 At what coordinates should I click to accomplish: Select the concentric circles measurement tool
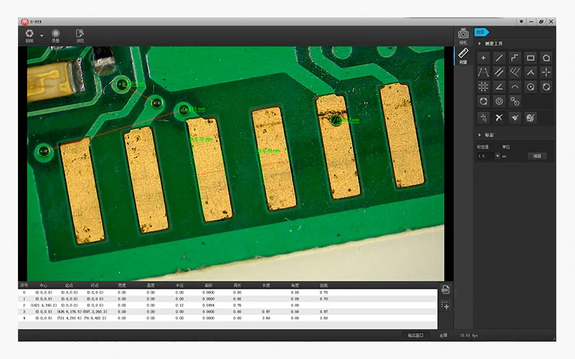pos(499,101)
